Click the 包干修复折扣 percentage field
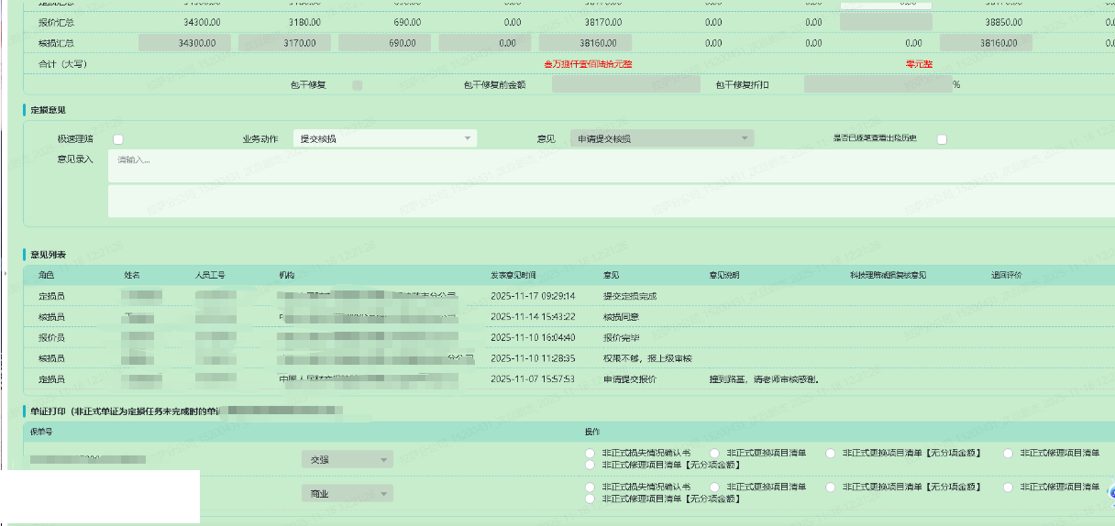Image resolution: width=1115 pixels, height=526 pixels. (x=877, y=85)
